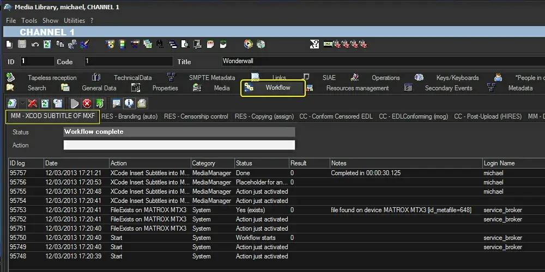Click the media play disc icon

(249, 44)
